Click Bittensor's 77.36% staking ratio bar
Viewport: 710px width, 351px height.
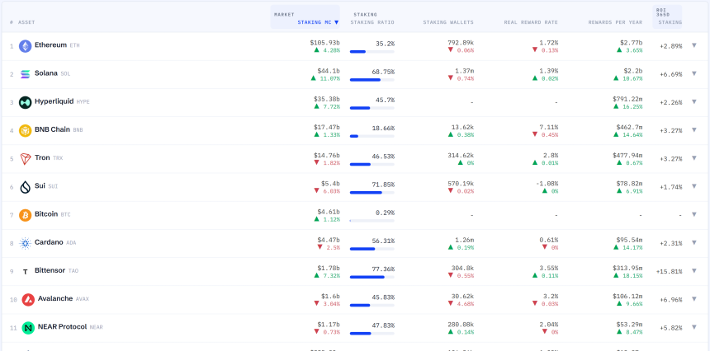[372, 278]
